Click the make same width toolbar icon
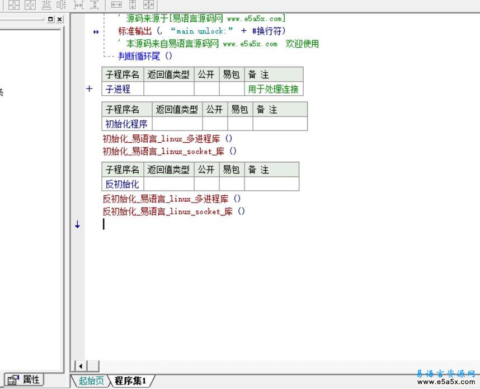Image resolution: width=480 pixels, height=389 pixels. pyautogui.click(x=116, y=4)
